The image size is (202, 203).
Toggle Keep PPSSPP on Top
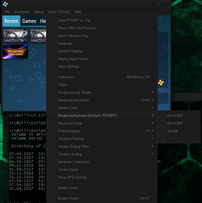[102, 20]
